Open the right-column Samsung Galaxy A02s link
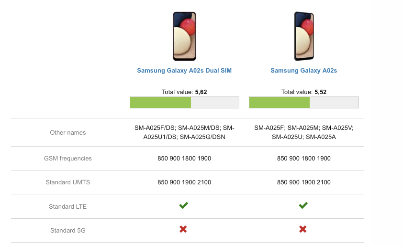This screenshot has height=245, width=403. [304, 71]
